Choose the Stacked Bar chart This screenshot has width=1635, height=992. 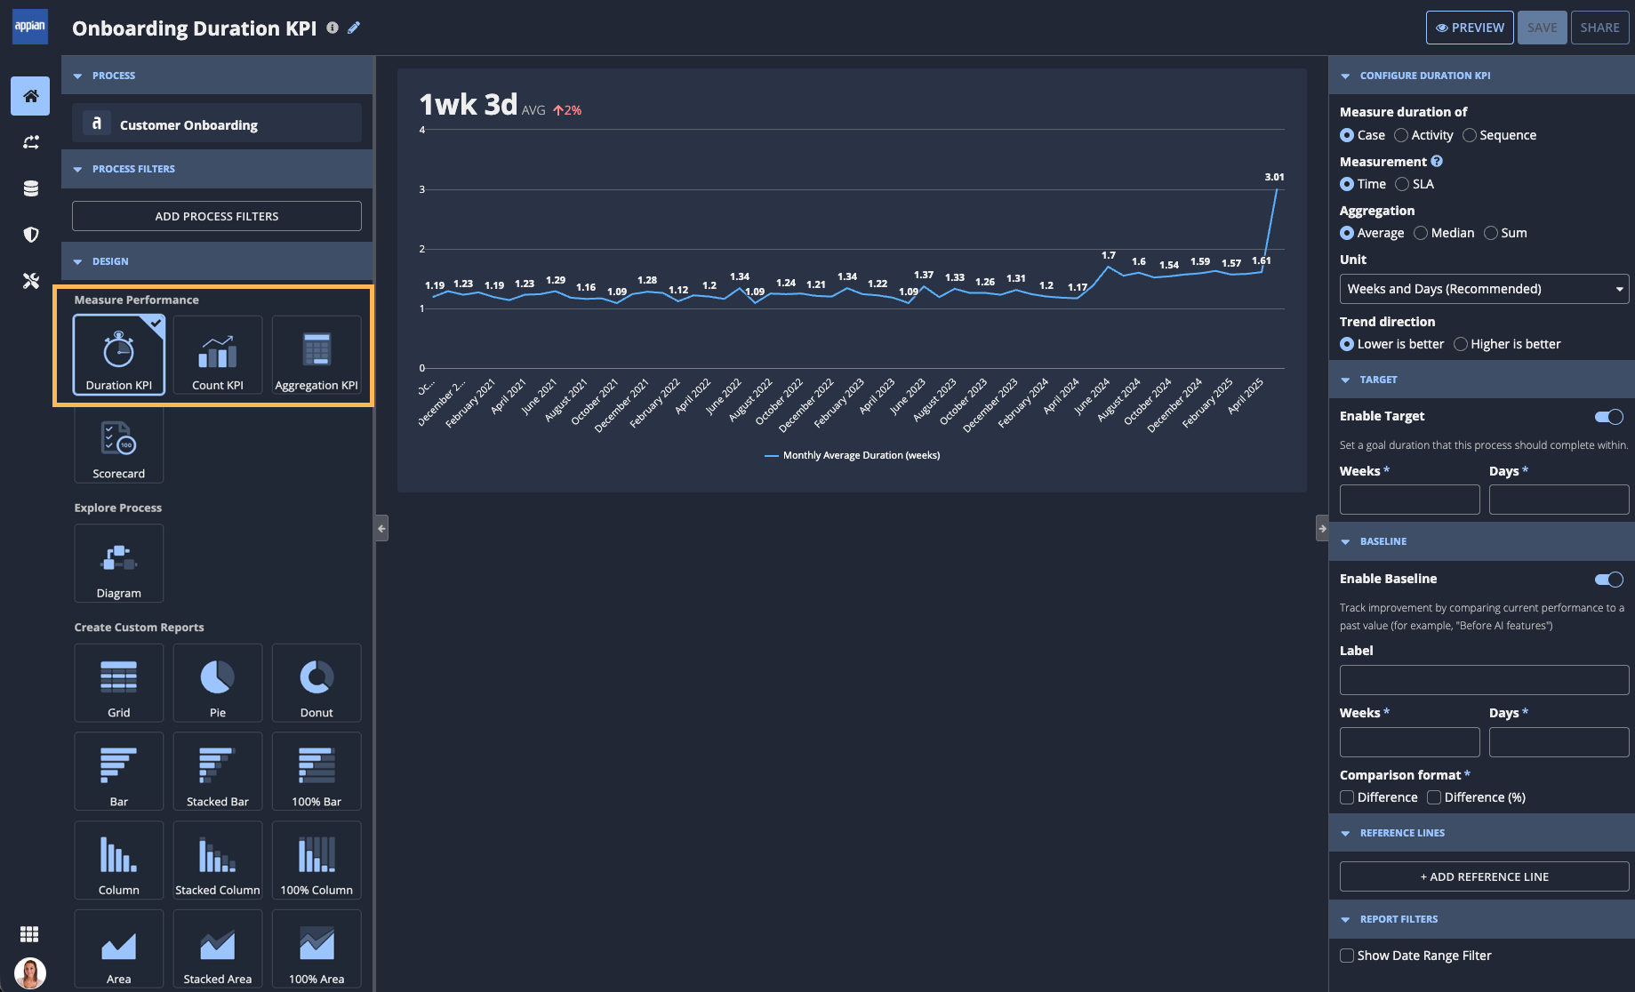[218, 772]
